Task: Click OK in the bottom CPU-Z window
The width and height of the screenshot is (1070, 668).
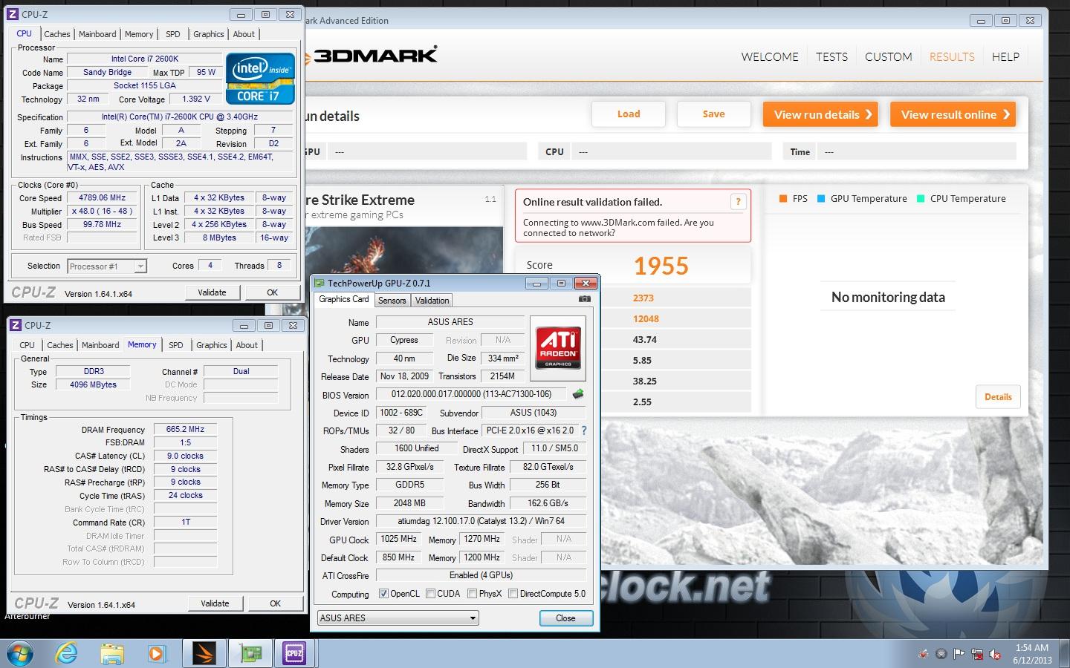Action: [276, 603]
